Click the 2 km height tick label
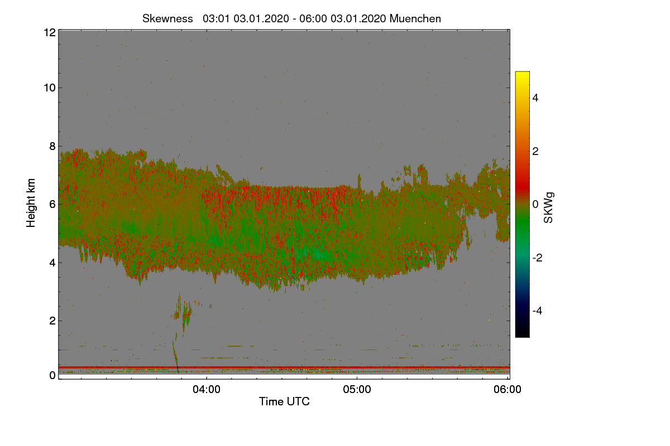 (x=52, y=321)
